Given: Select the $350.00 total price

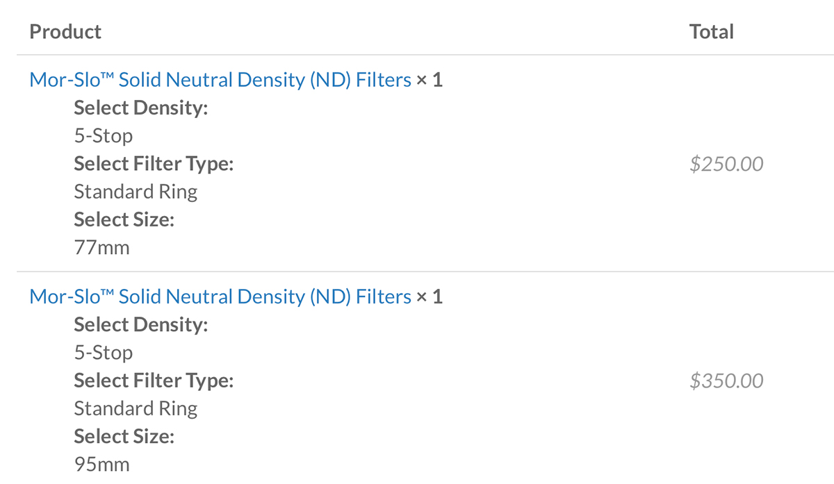Looking at the screenshot, I should (726, 381).
